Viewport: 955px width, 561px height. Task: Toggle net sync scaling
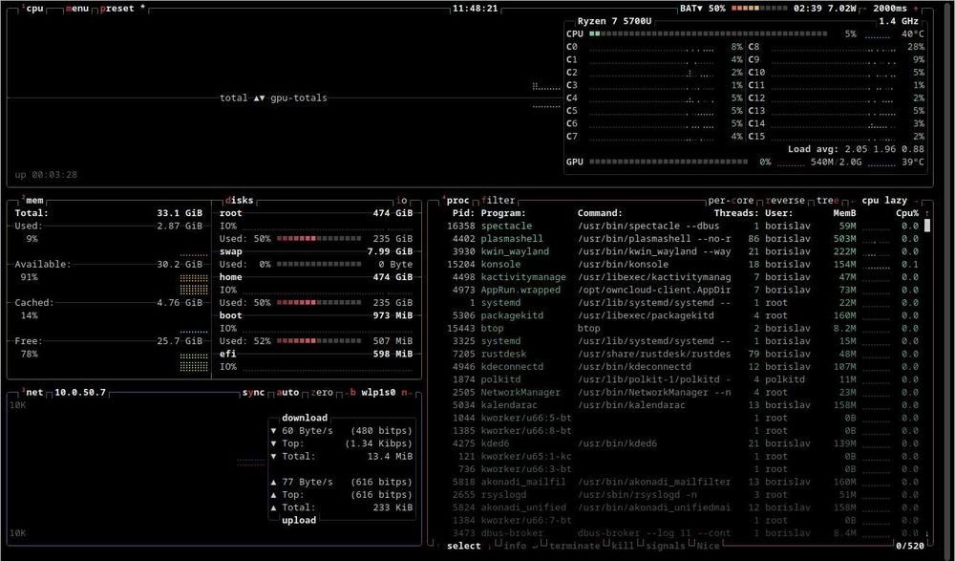tap(253, 392)
